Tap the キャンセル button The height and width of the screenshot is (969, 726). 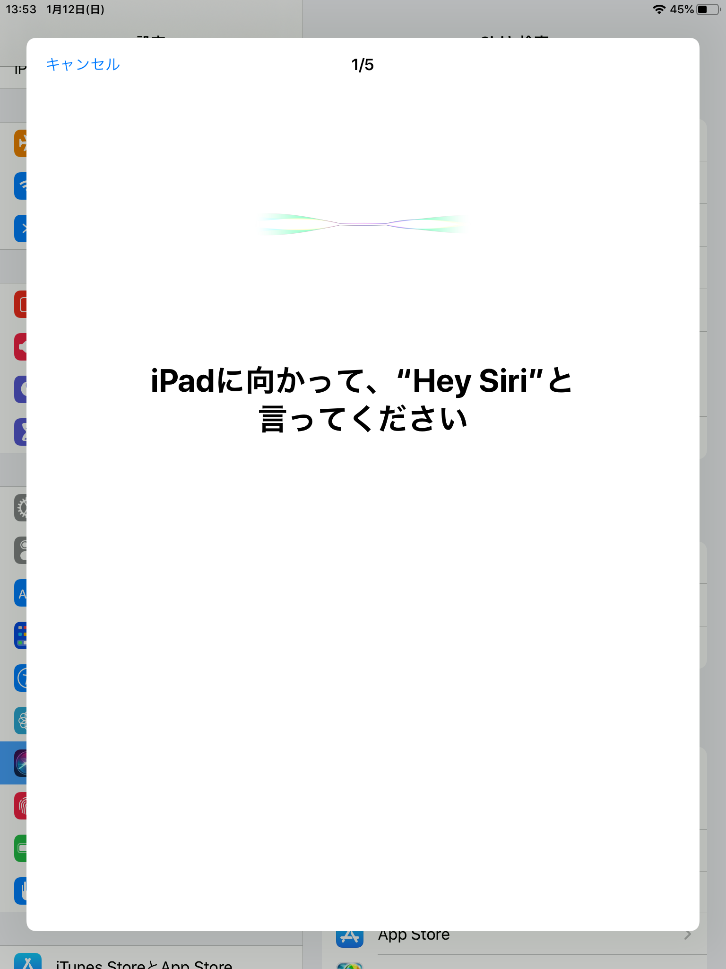coord(83,64)
